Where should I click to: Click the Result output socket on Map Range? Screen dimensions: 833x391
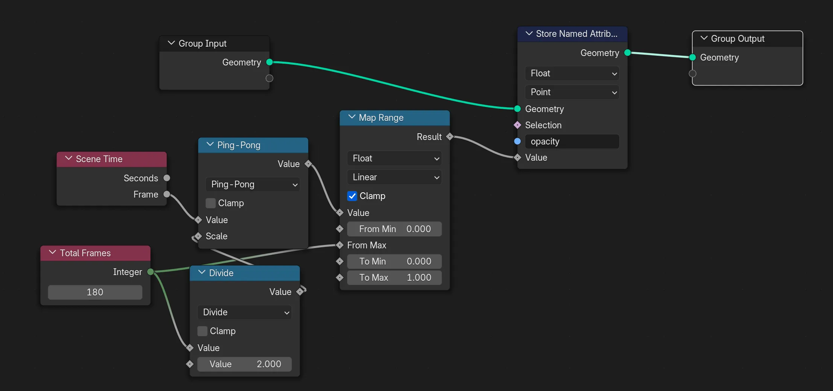[x=450, y=137]
